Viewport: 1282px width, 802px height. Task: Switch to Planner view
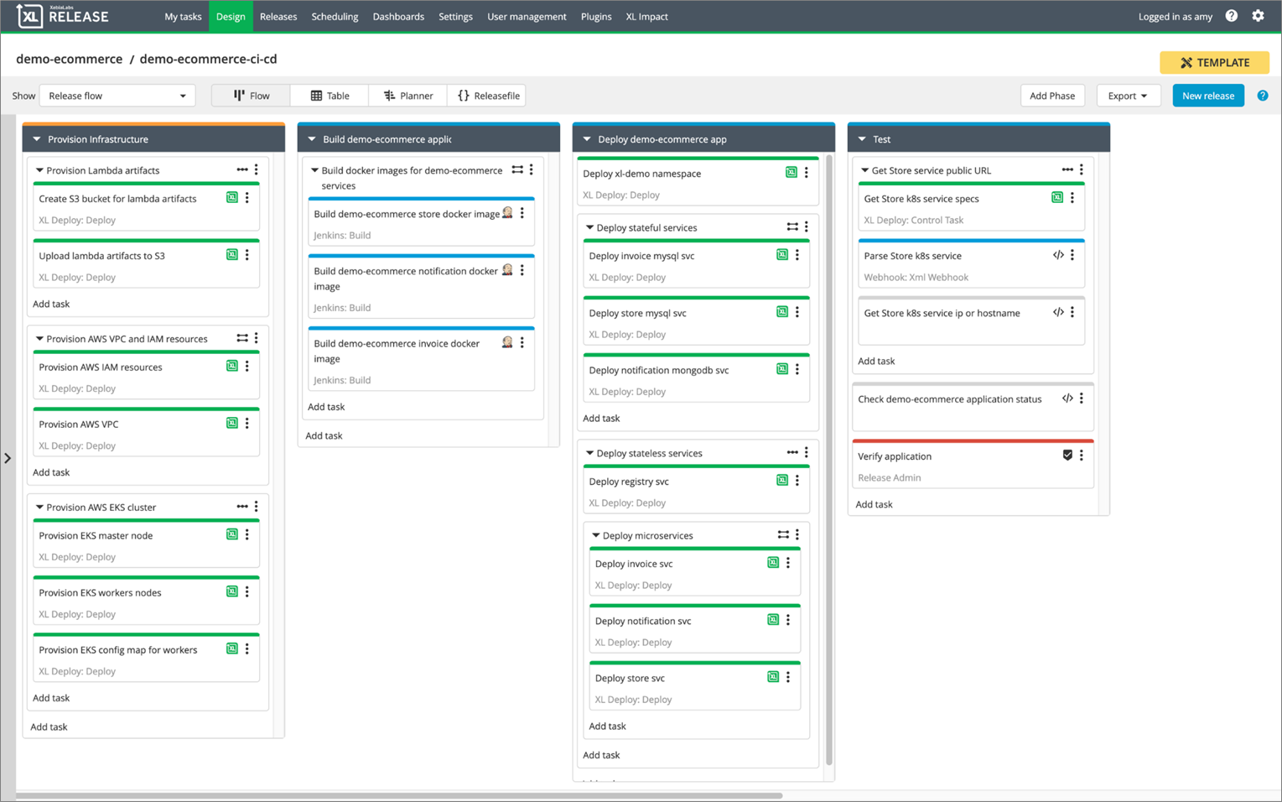tap(408, 96)
